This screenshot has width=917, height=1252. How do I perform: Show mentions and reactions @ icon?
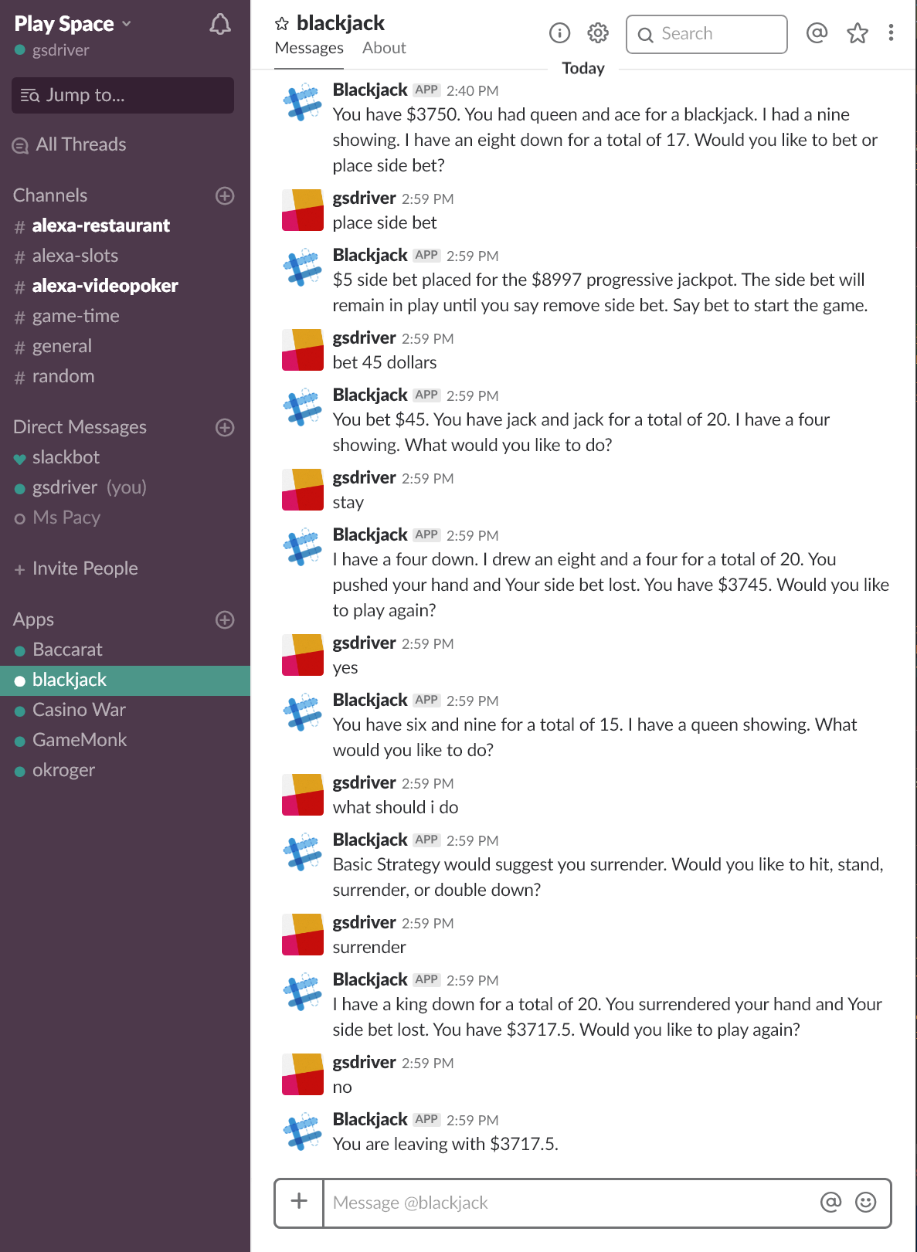(x=817, y=33)
